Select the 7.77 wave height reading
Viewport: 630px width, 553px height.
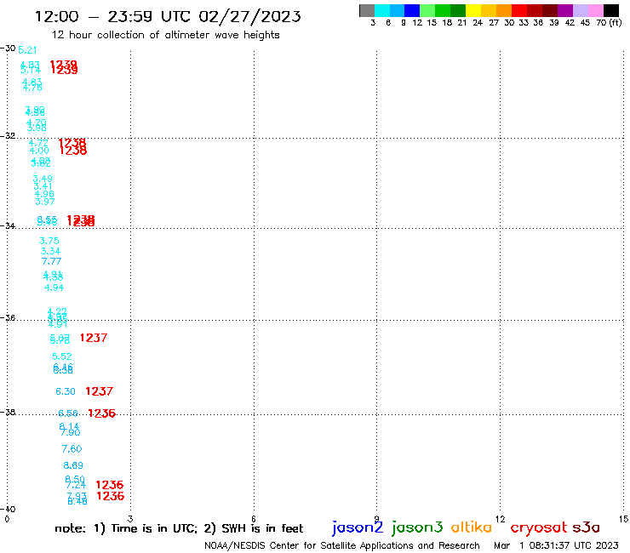click(x=51, y=261)
